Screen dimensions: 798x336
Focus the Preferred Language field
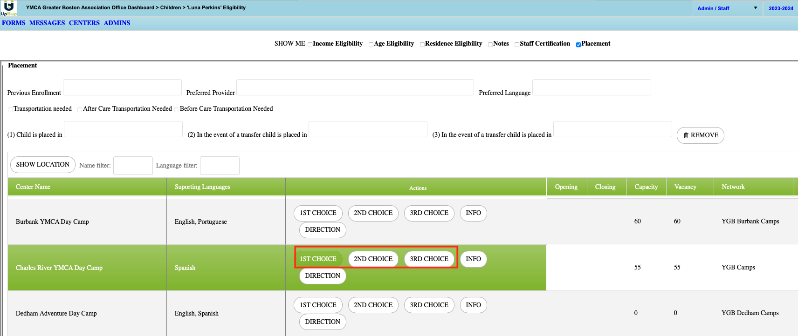[x=592, y=87]
